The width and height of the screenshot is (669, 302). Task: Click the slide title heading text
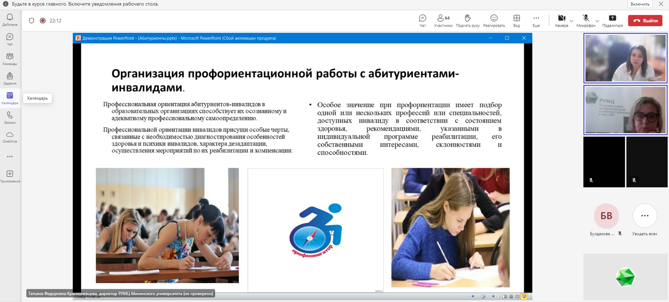coord(285,80)
